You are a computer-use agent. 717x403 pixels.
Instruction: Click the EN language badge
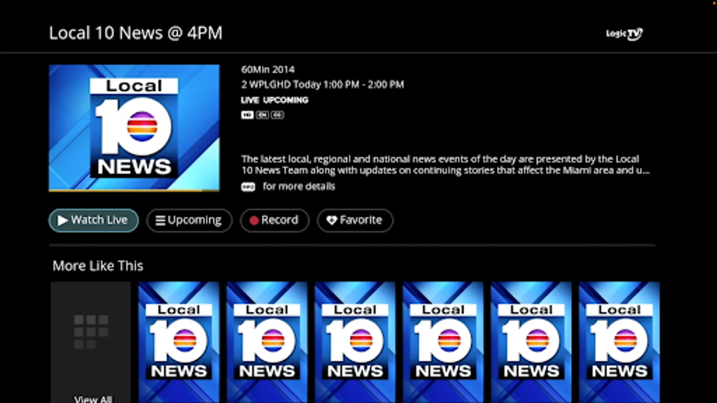click(262, 115)
